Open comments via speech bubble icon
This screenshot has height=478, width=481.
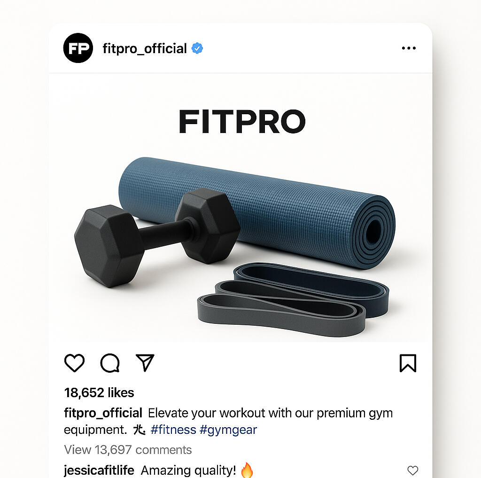pyautogui.click(x=110, y=363)
